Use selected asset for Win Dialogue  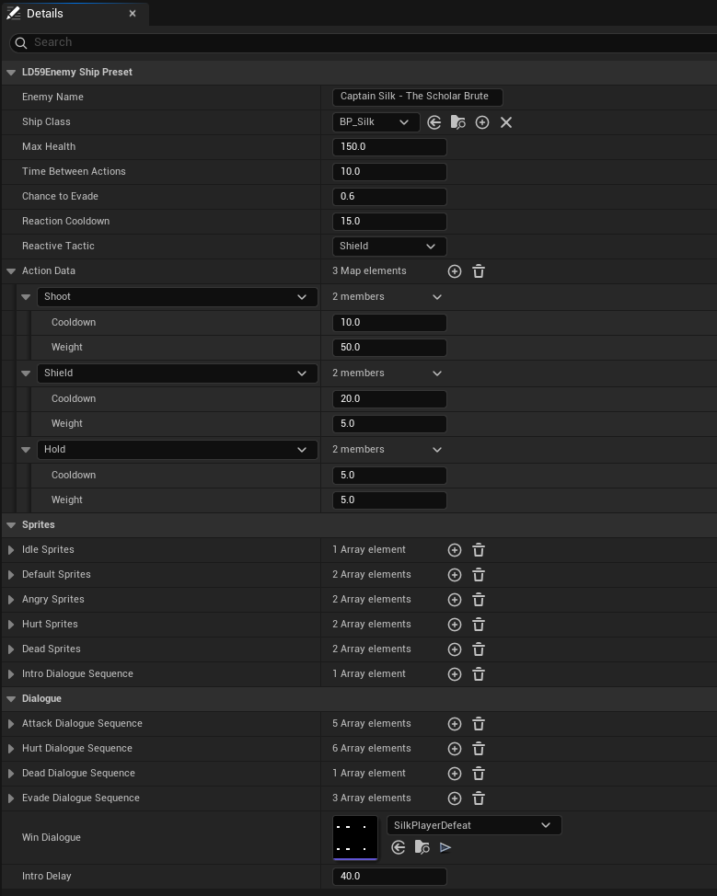coord(399,847)
